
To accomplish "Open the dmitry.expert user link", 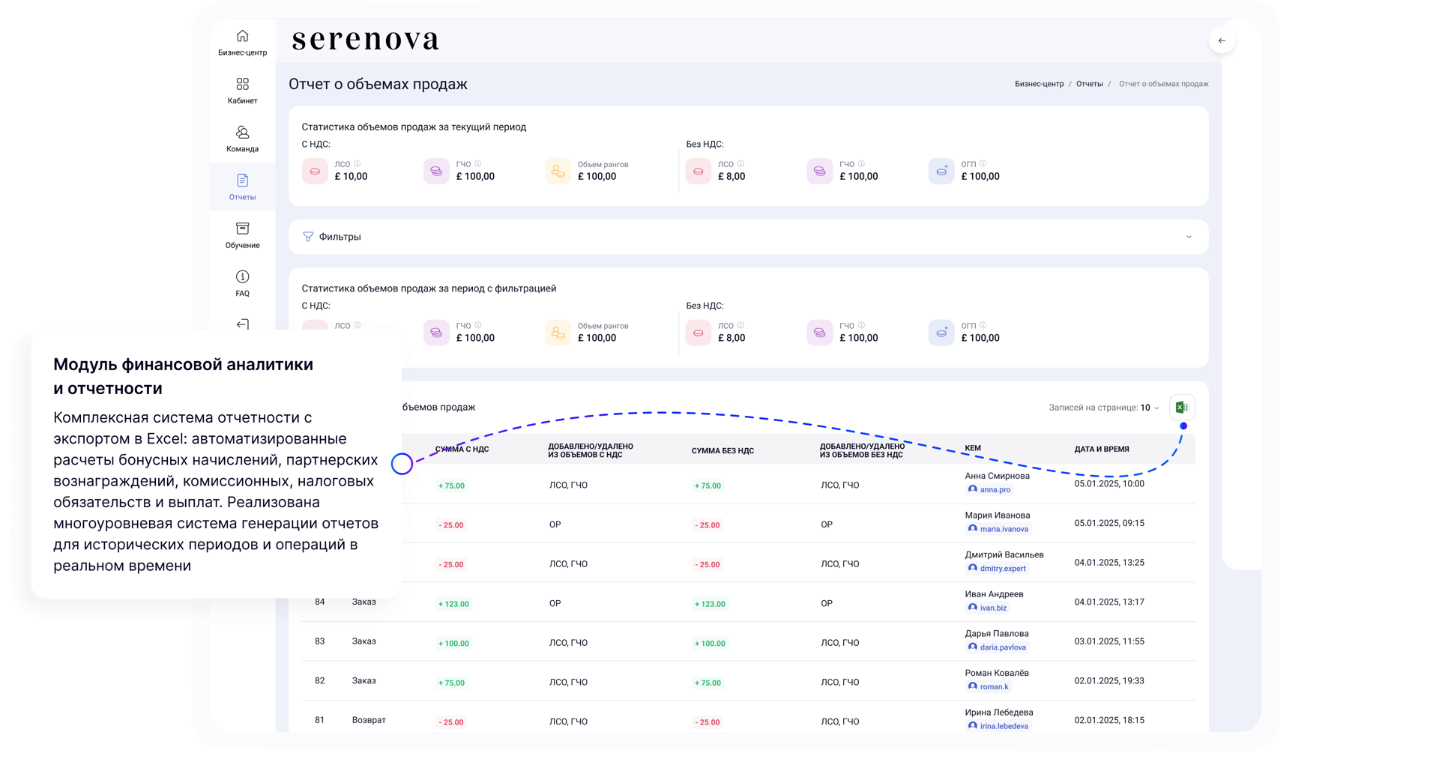I will tap(997, 568).
